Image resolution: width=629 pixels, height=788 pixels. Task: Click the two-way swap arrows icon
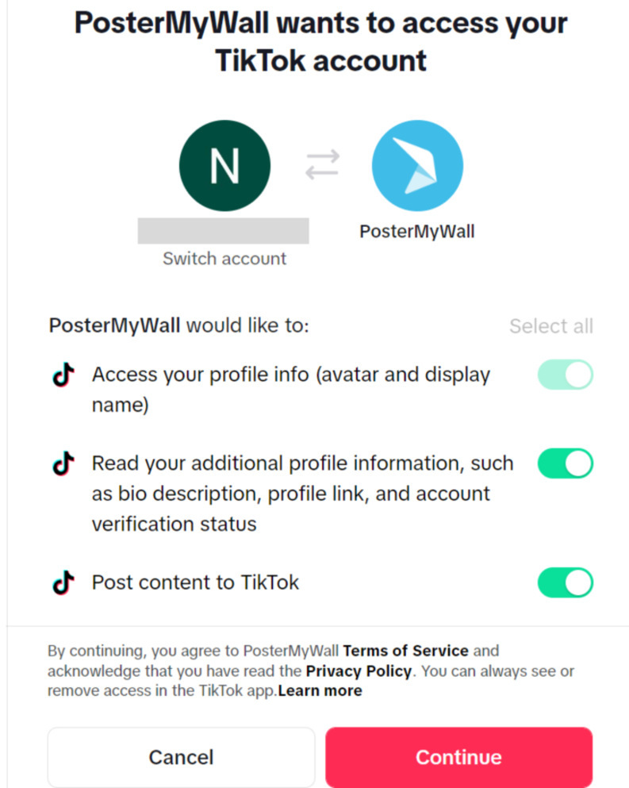(323, 164)
